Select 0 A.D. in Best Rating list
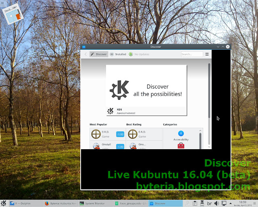The width and height of the screenshot is (258, 207). 144,134
